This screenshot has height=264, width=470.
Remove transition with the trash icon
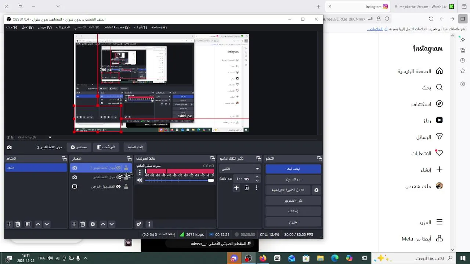point(247,188)
